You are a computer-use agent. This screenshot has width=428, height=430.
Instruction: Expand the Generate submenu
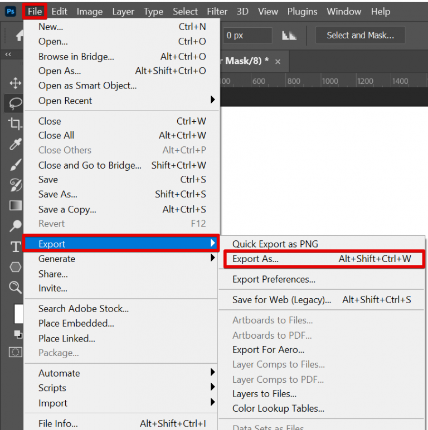[121, 259]
